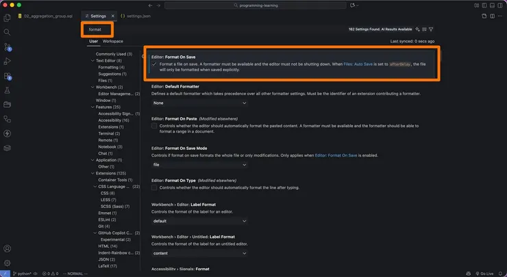This screenshot has width=507, height=277.
Task: Select Notebook (3) in settings tree
Action: (x=110, y=147)
